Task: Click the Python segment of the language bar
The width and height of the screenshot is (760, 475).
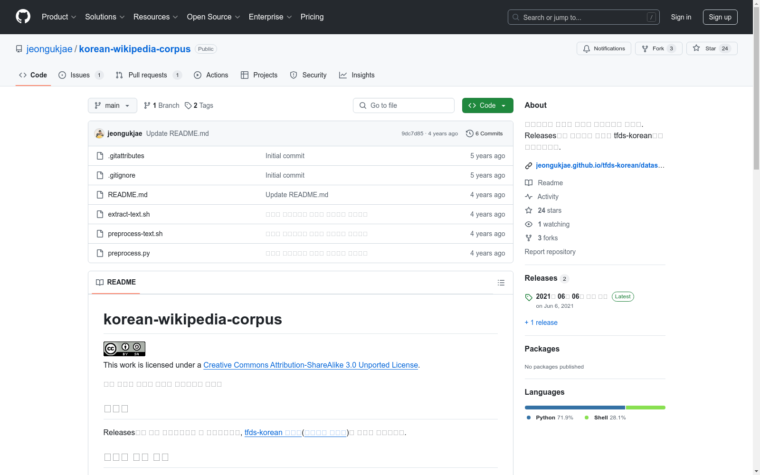Action: (575, 408)
